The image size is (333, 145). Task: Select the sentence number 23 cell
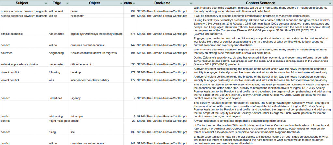pyautogui.click(x=134, y=121)
